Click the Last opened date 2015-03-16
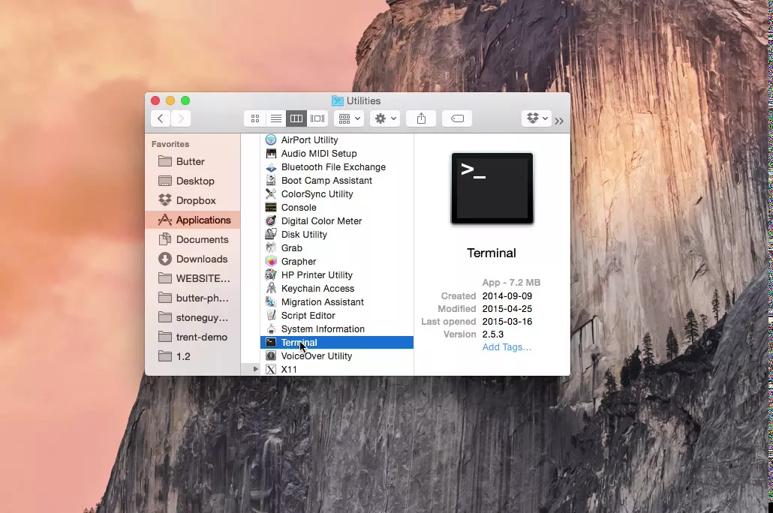773x513 pixels. click(x=507, y=321)
